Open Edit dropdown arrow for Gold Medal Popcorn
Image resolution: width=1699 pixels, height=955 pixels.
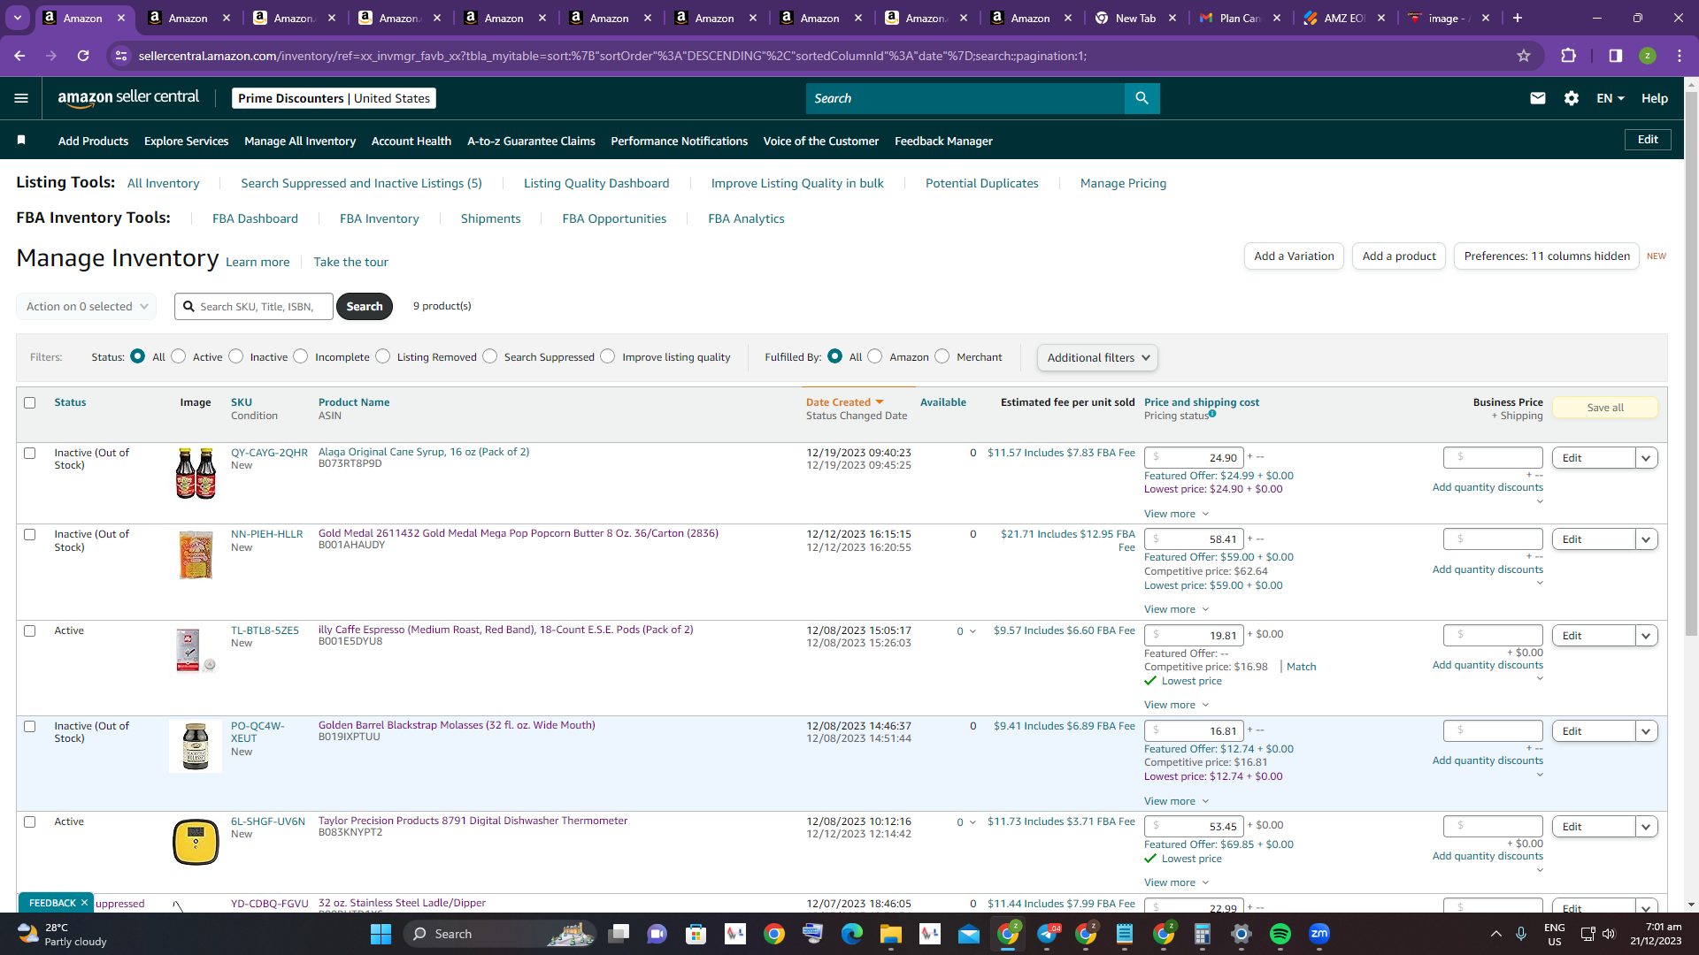[1646, 539]
